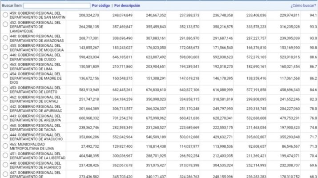Image resolution: width=318 pixels, height=178 pixels.
Task: Select radio for 459 San Martin row
Action: (x=5, y=15)
